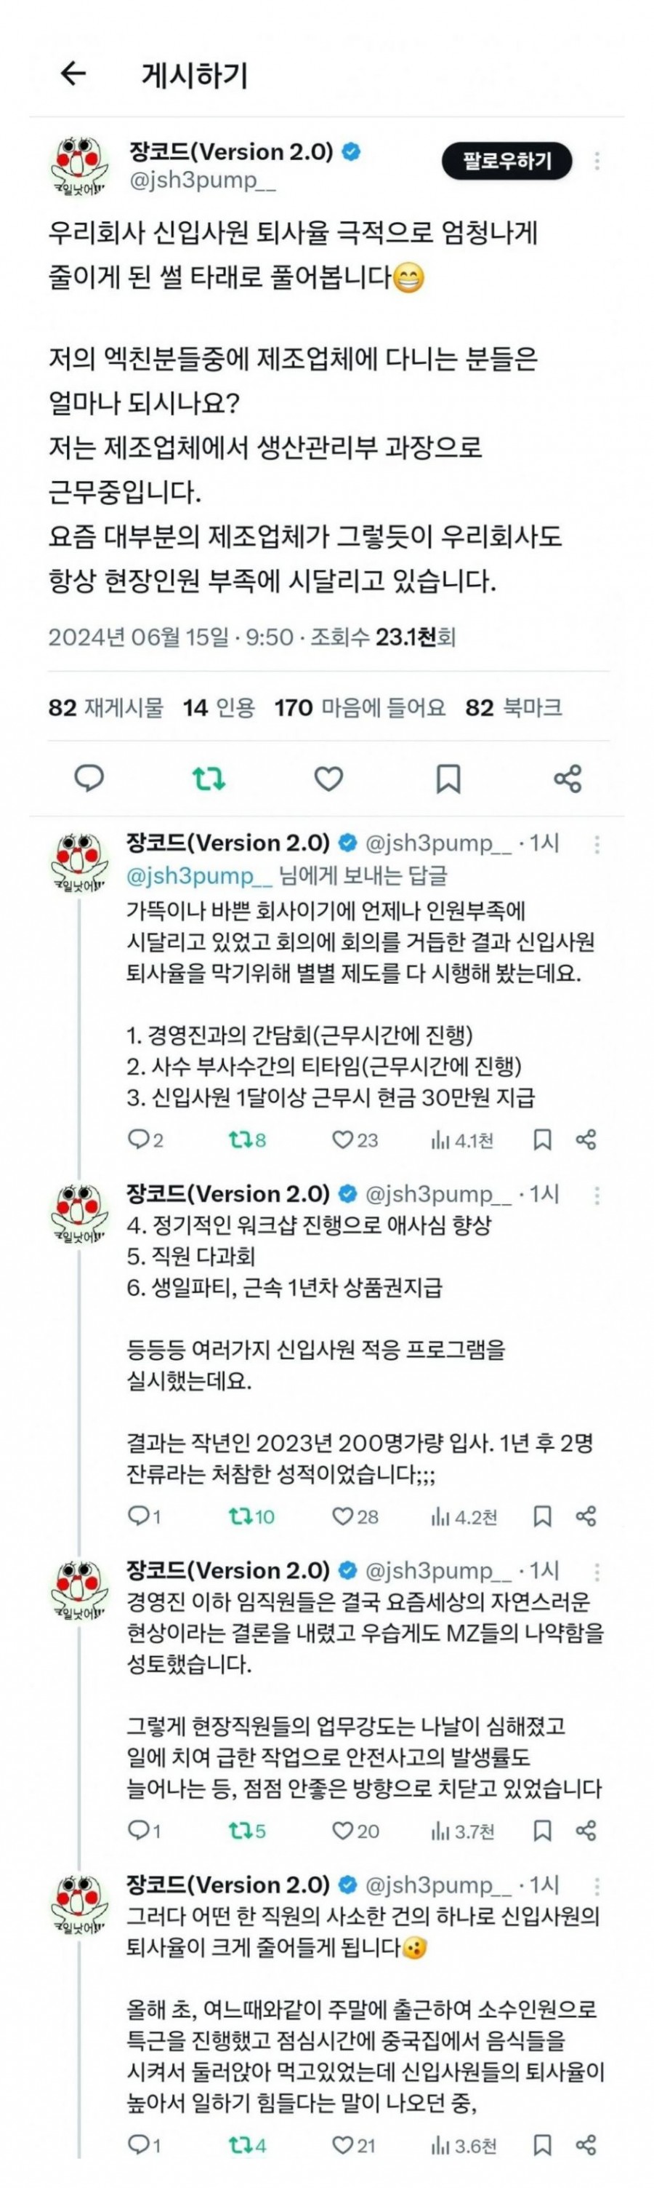The image size is (654, 2188).
Task: Toggle like on reply with 20 likes
Action: 355,1831
